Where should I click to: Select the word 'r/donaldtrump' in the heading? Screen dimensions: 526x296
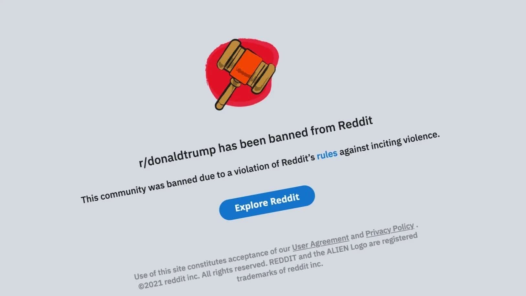(177, 156)
